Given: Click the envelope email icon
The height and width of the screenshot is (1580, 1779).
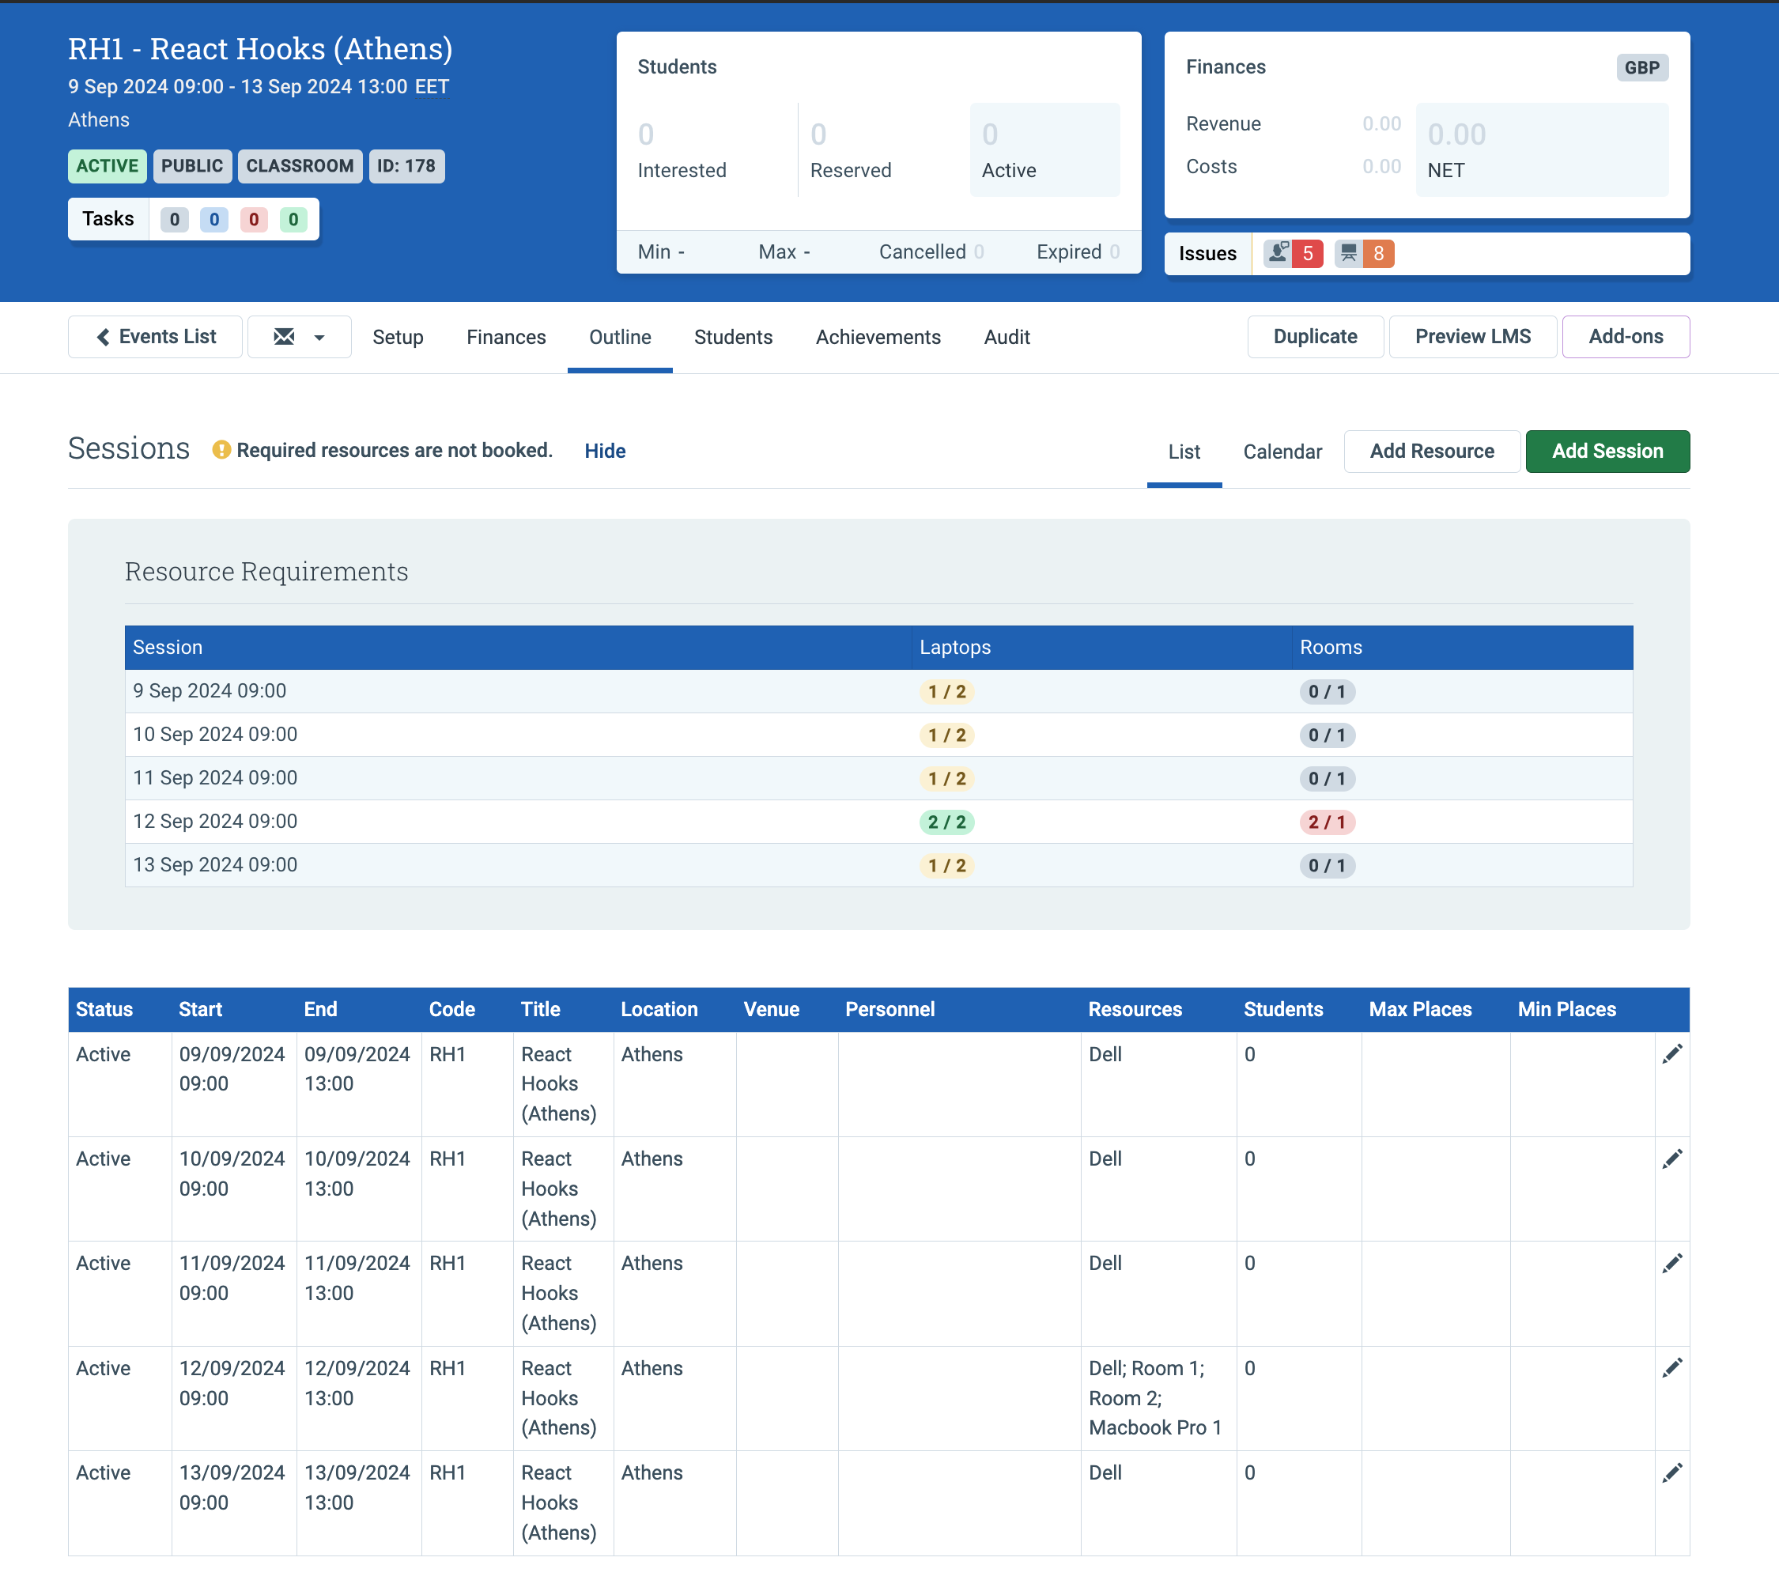Looking at the screenshot, I should coord(284,337).
